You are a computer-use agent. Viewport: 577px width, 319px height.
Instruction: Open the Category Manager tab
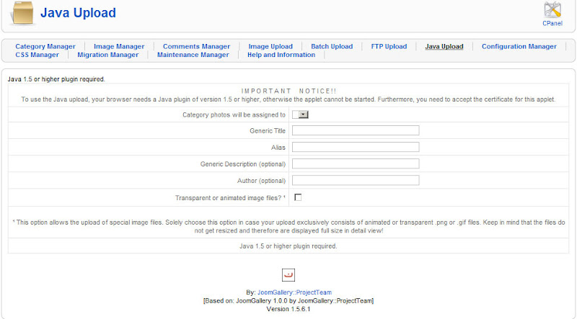[45, 47]
